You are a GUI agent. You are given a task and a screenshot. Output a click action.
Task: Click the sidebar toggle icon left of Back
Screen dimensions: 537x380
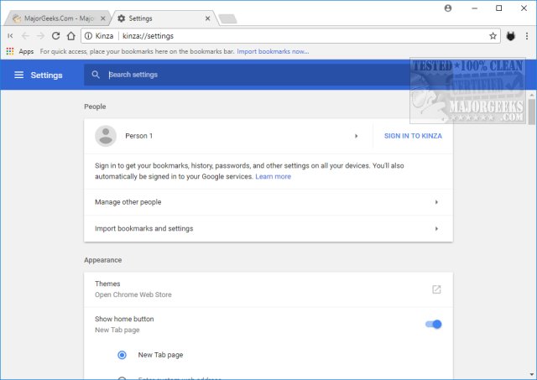pos(10,35)
